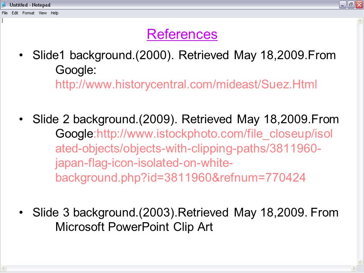Open the Edit menu
The height and width of the screenshot is (273, 364).
[15, 13]
